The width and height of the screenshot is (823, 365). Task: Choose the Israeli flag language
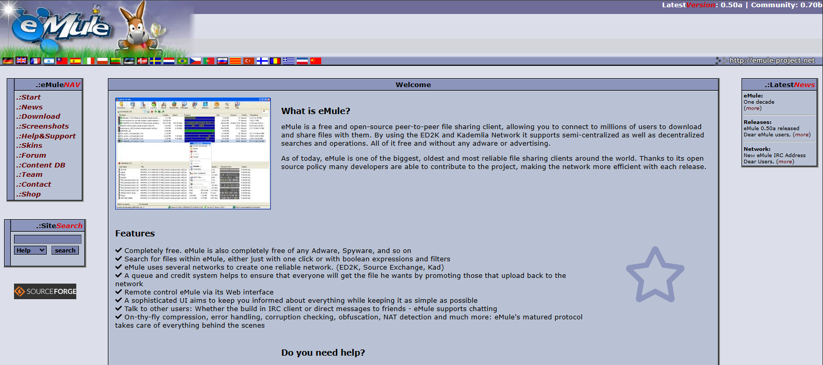(49, 61)
